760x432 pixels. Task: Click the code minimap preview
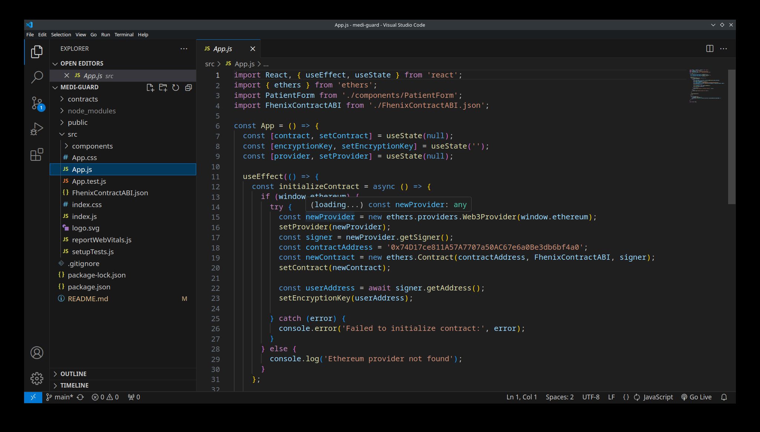(x=707, y=86)
